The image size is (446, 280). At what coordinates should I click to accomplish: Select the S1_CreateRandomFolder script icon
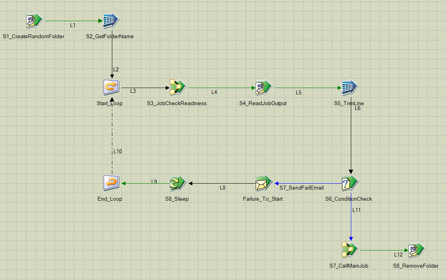32,20
